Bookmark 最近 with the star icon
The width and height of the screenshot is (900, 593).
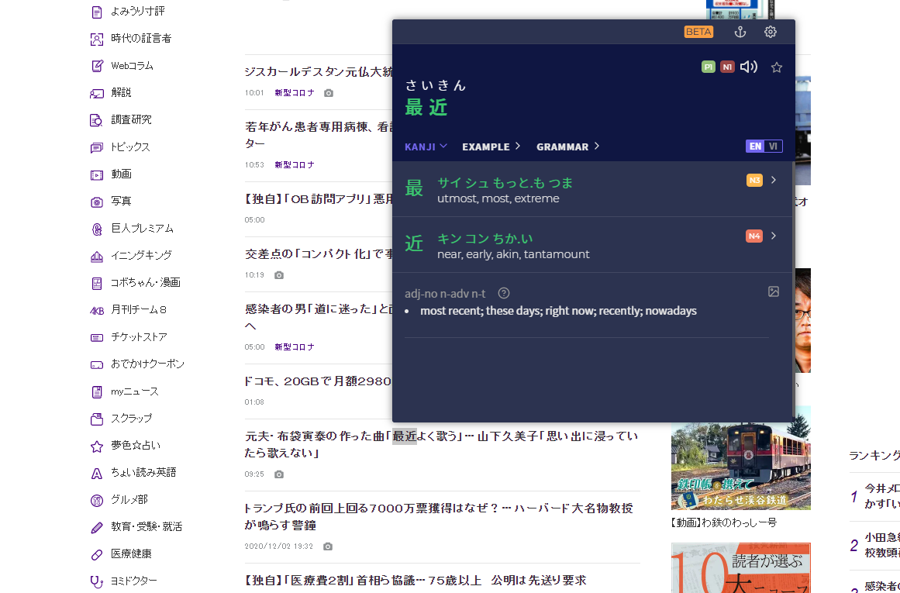[777, 67]
